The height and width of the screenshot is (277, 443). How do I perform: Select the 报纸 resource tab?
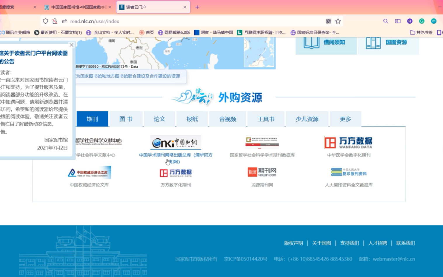pos(192,119)
